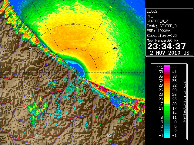Pick the magenta swatch beside ">41"
Image resolution: width=194 pixels, height=145 pixels.
coord(167,67)
